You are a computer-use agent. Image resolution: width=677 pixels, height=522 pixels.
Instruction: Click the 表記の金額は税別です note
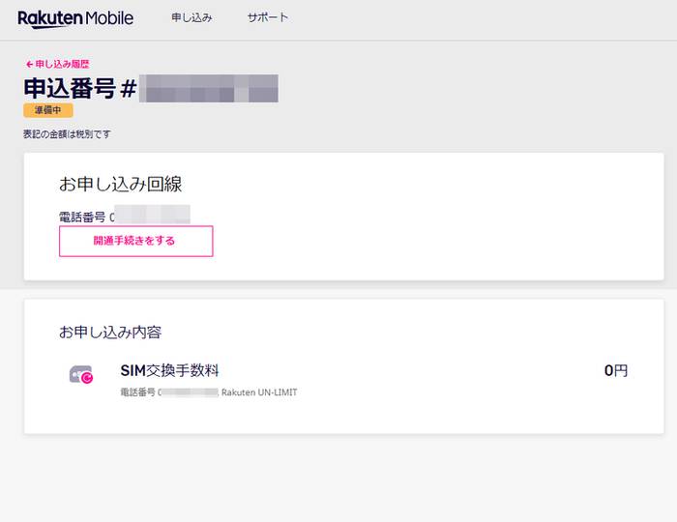point(67,134)
